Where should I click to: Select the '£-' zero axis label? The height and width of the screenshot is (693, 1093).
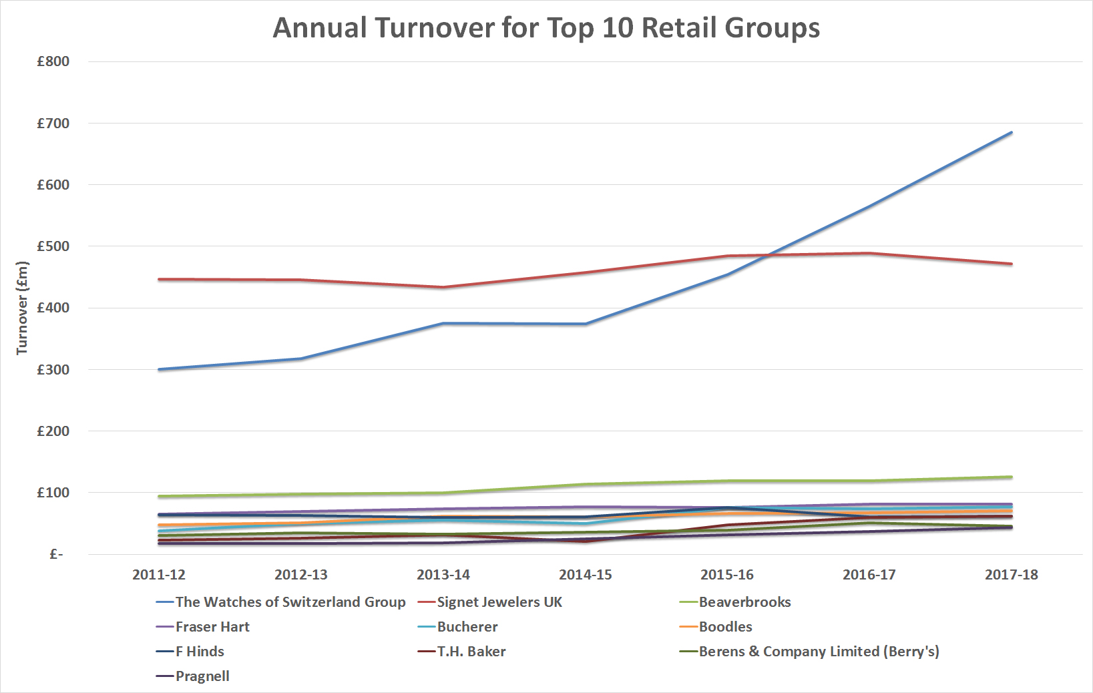click(57, 554)
